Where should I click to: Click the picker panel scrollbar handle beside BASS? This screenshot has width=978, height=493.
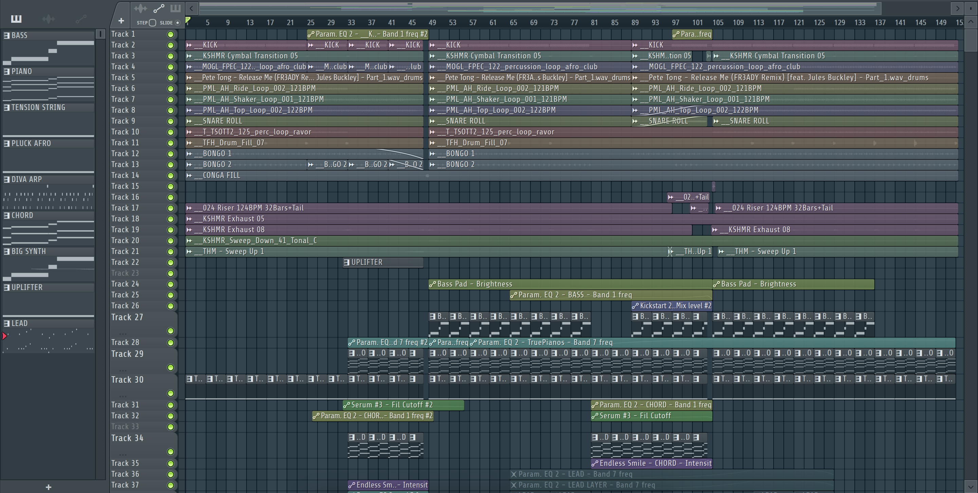pos(100,34)
